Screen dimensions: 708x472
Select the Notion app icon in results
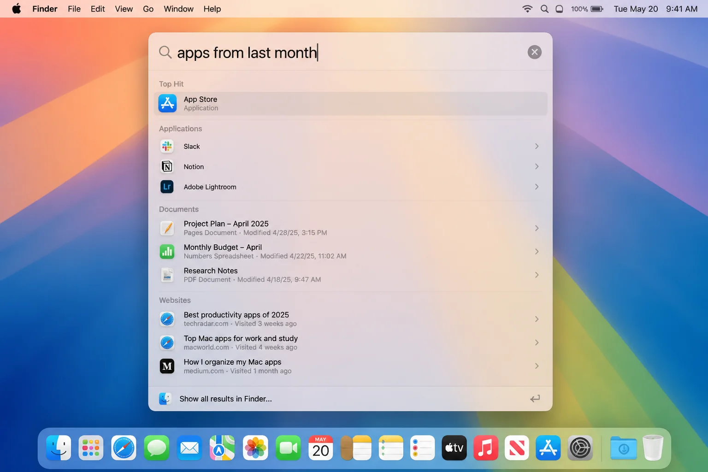(x=167, y=166)
